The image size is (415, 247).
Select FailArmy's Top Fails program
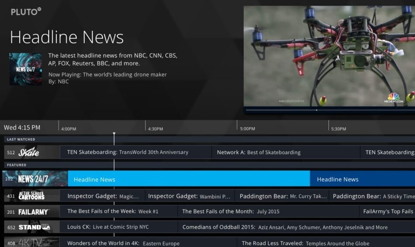[387, 212]
